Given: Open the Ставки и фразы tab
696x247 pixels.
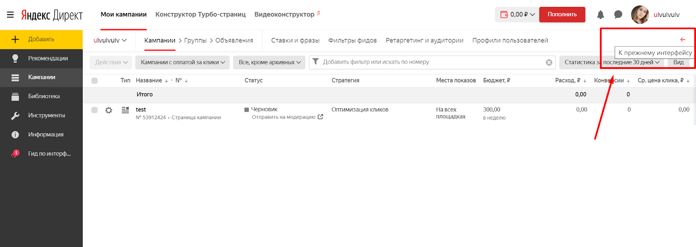Looking at the screenshot, I should 295,40.
